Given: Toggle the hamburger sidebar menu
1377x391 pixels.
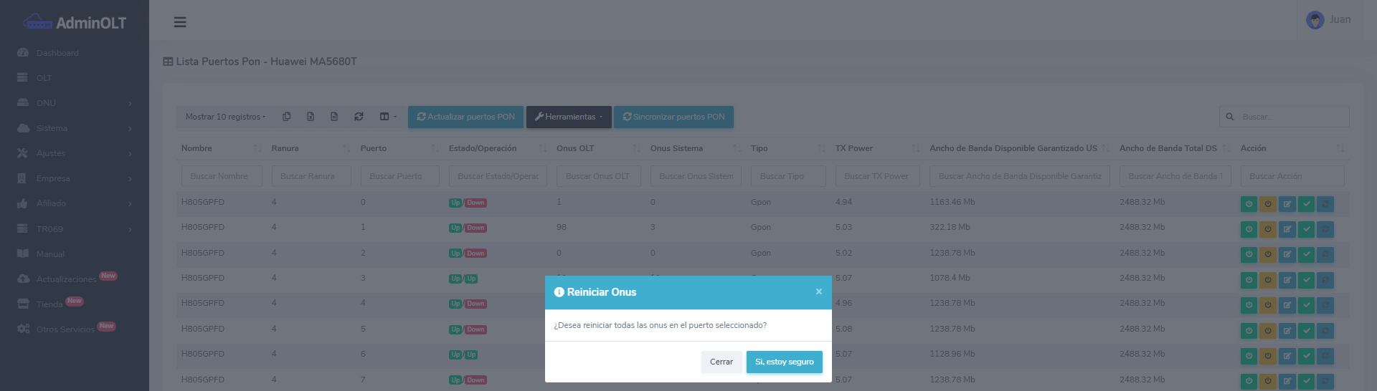Looking at the screenshot, I should pos(180,22).
